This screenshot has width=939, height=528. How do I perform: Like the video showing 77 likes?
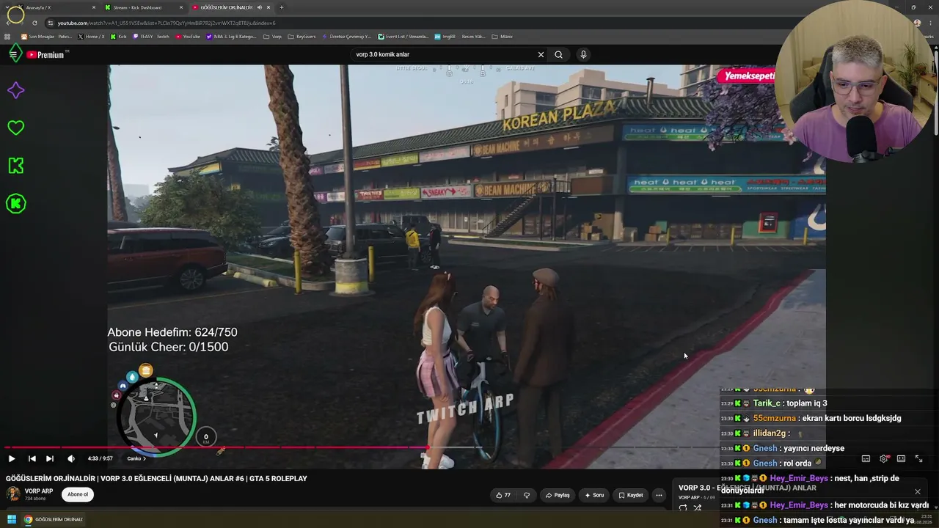click(503, 495)
